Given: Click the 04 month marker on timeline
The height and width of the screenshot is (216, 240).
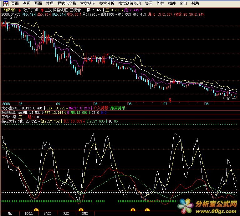Looking at the screenshot, I should coord(58,104).
